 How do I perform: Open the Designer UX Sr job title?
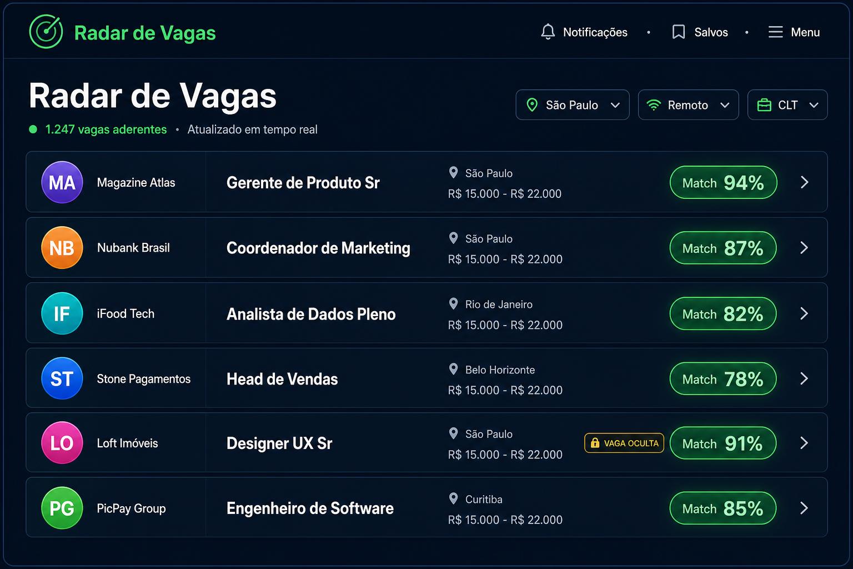279,443
